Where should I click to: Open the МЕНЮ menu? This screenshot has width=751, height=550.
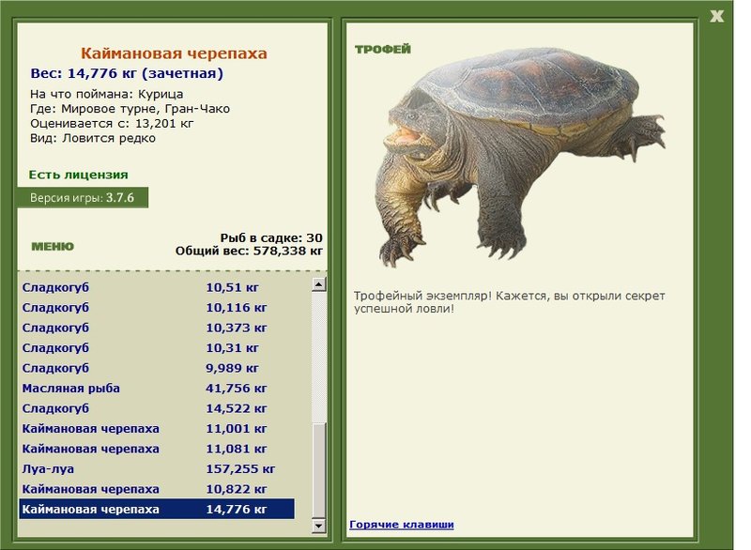53,247
